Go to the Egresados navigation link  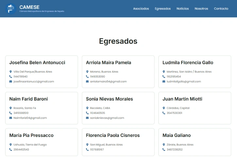(x=162, y=9)
